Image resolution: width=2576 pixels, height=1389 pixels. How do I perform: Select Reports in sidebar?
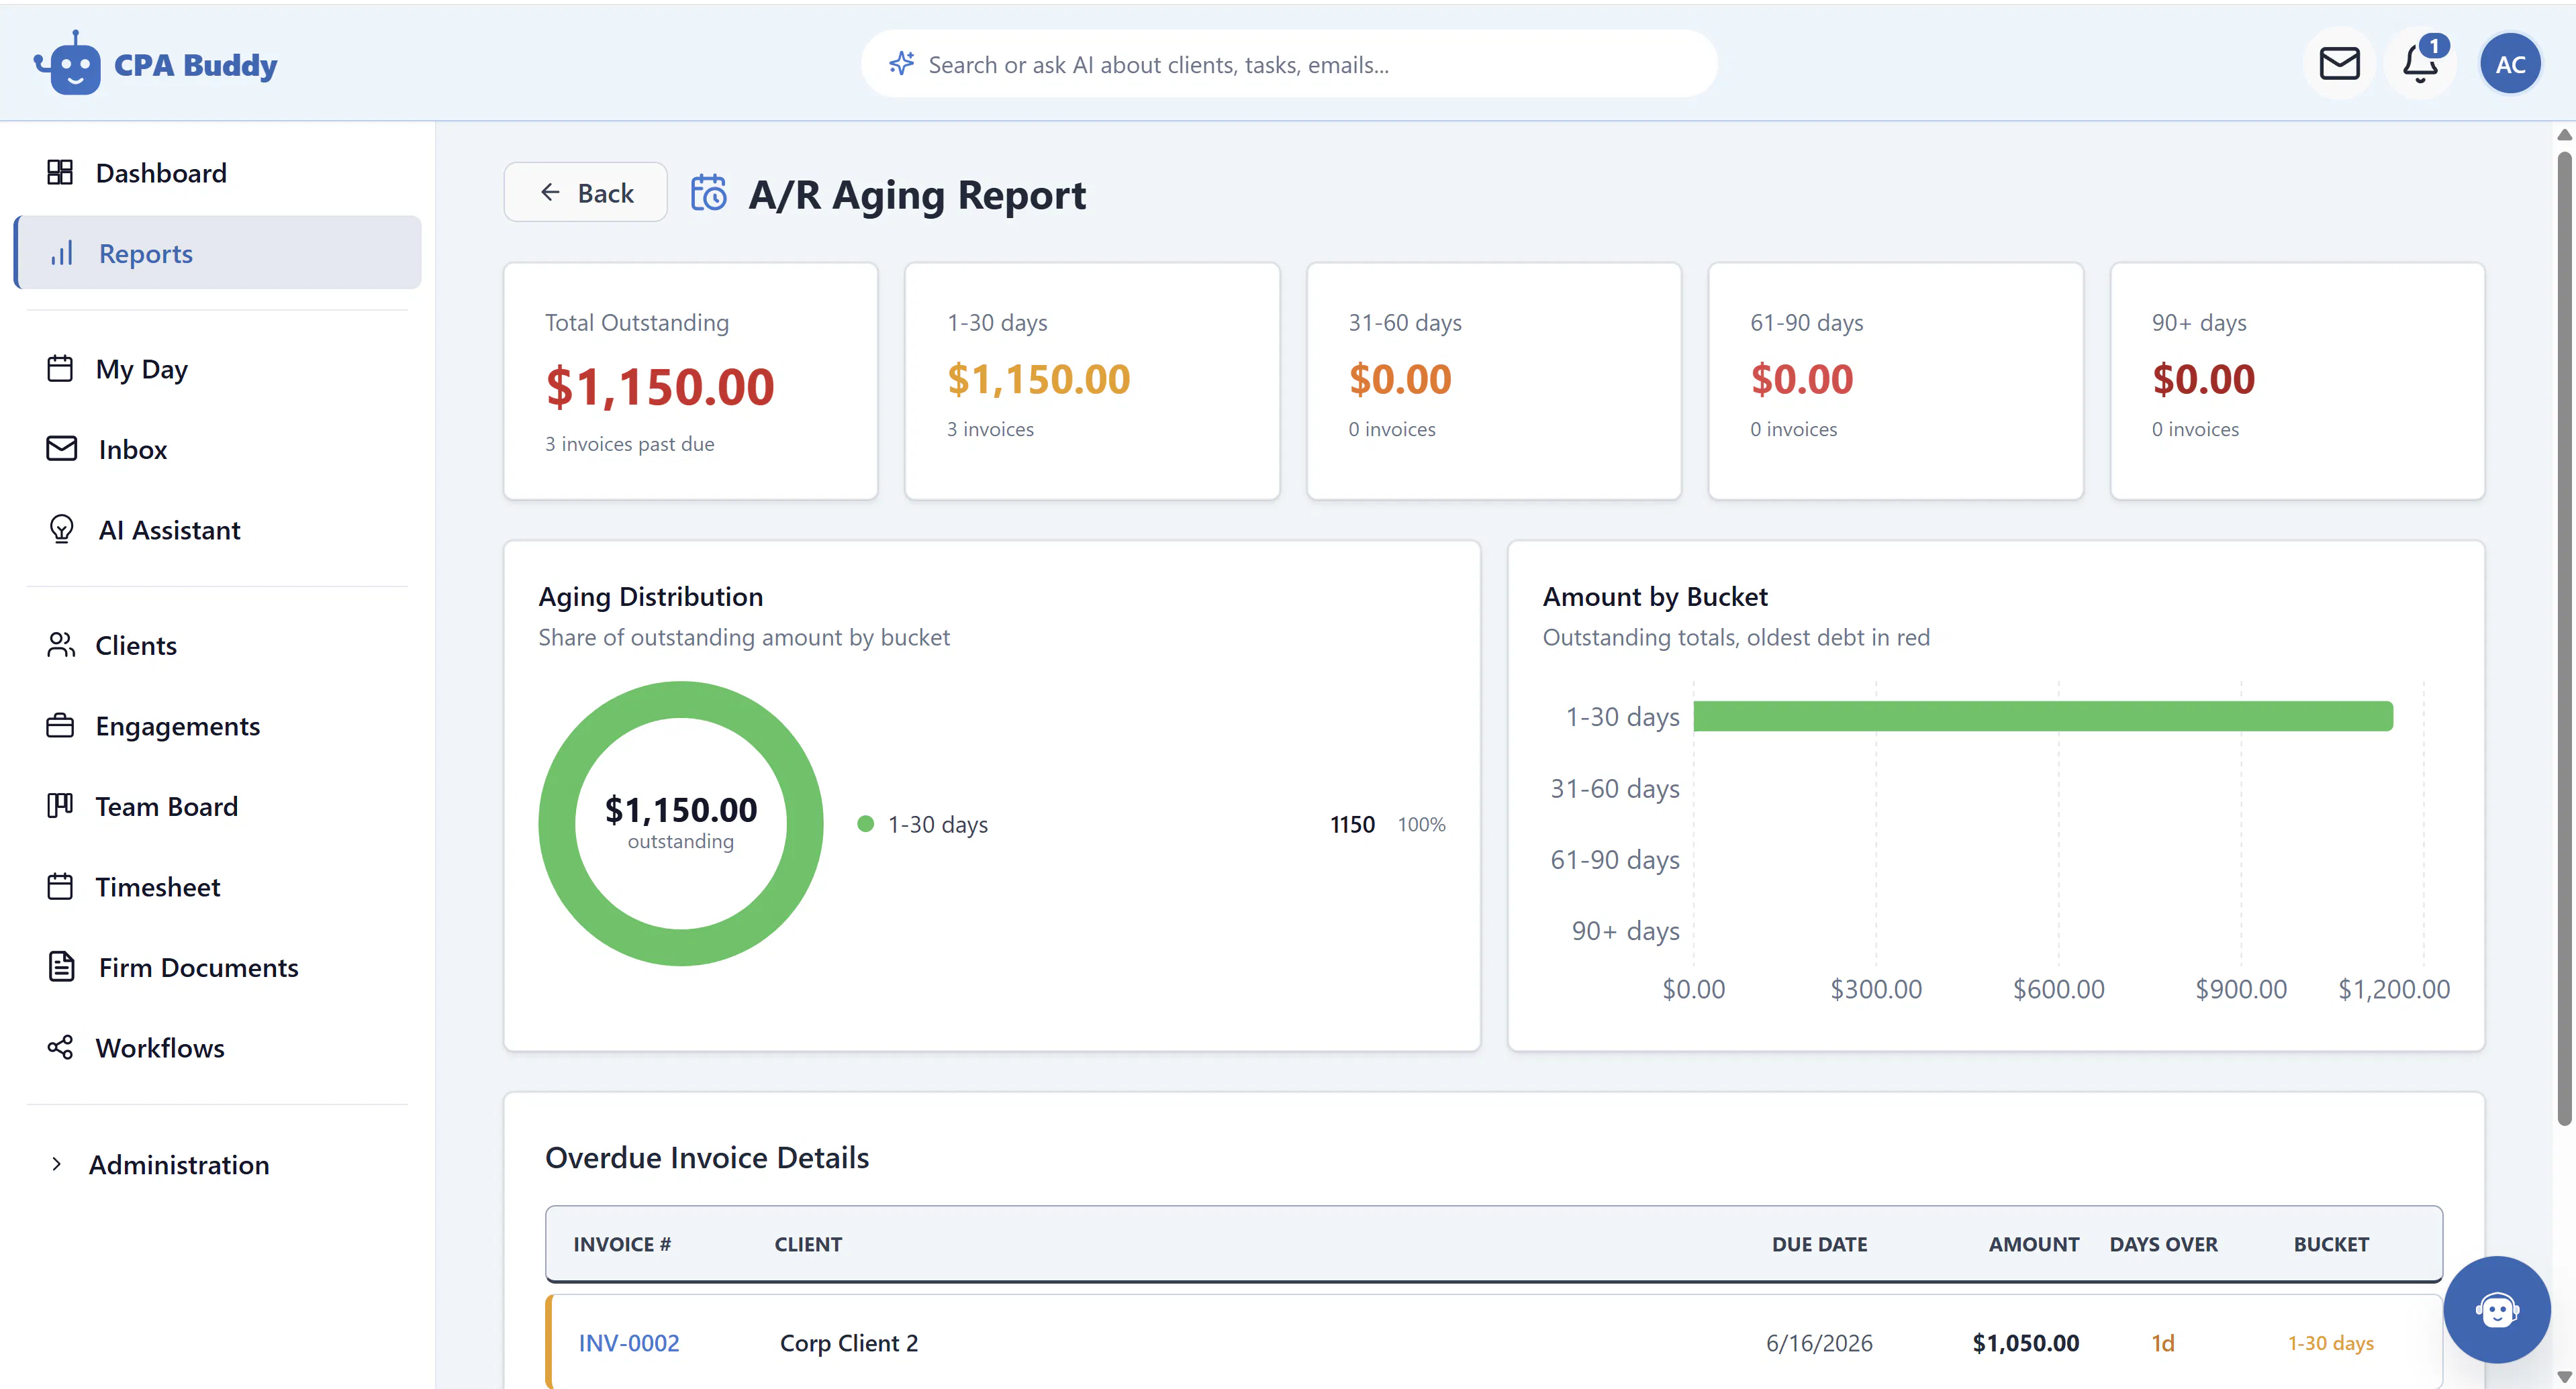click(x=217, y=254)
